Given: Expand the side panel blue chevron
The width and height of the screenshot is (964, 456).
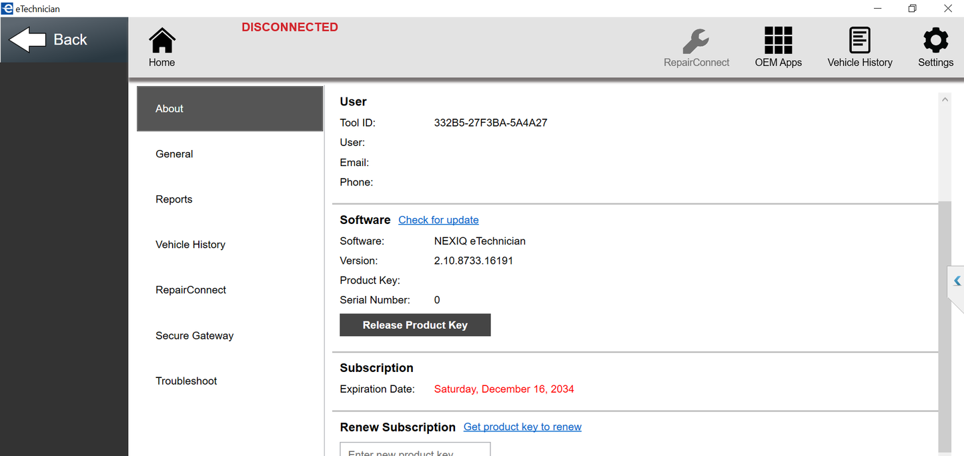Looking at the screenshot, I should [x=957, y=281].
